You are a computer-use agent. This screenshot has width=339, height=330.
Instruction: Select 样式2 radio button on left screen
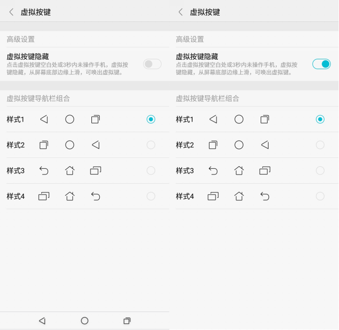click(151, 145)
